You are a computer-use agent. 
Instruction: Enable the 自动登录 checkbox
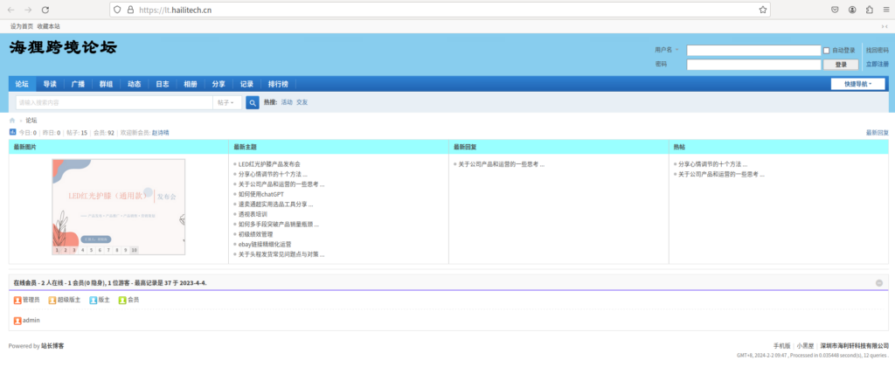827,51
